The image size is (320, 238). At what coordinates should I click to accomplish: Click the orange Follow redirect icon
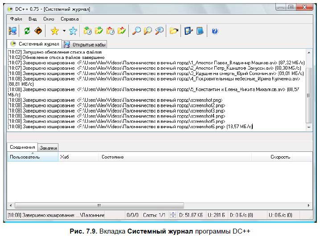pos(38,31)
